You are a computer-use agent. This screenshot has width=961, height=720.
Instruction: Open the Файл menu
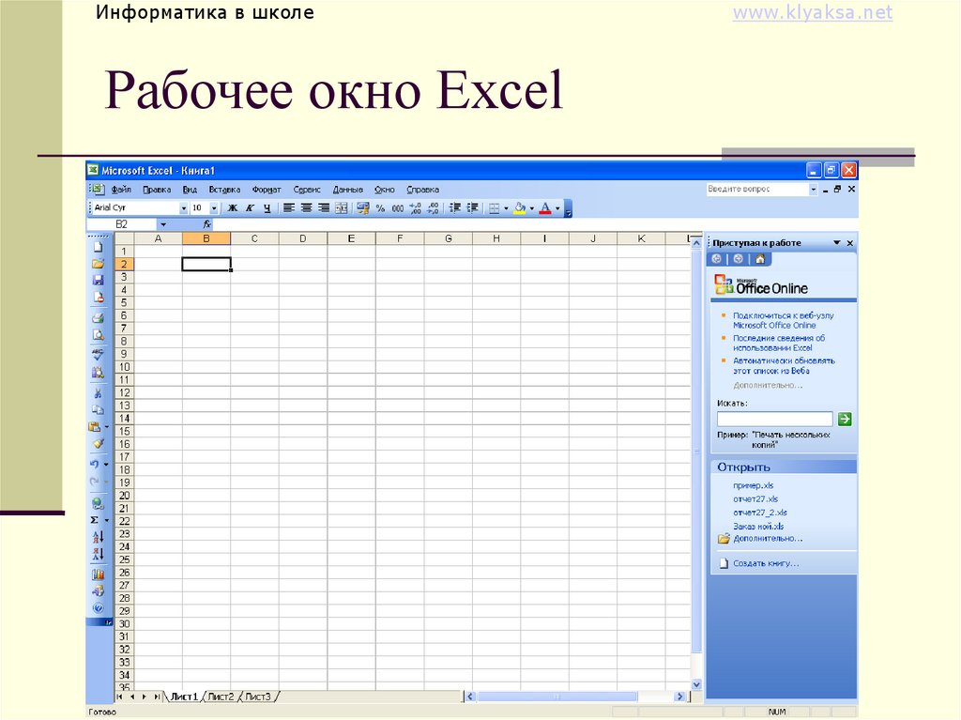coord(121,190)
